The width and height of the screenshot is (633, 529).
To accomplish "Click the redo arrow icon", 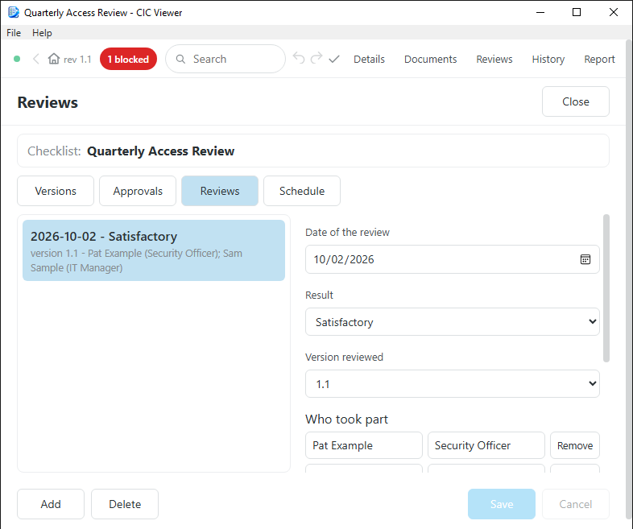I will (316, 59).
